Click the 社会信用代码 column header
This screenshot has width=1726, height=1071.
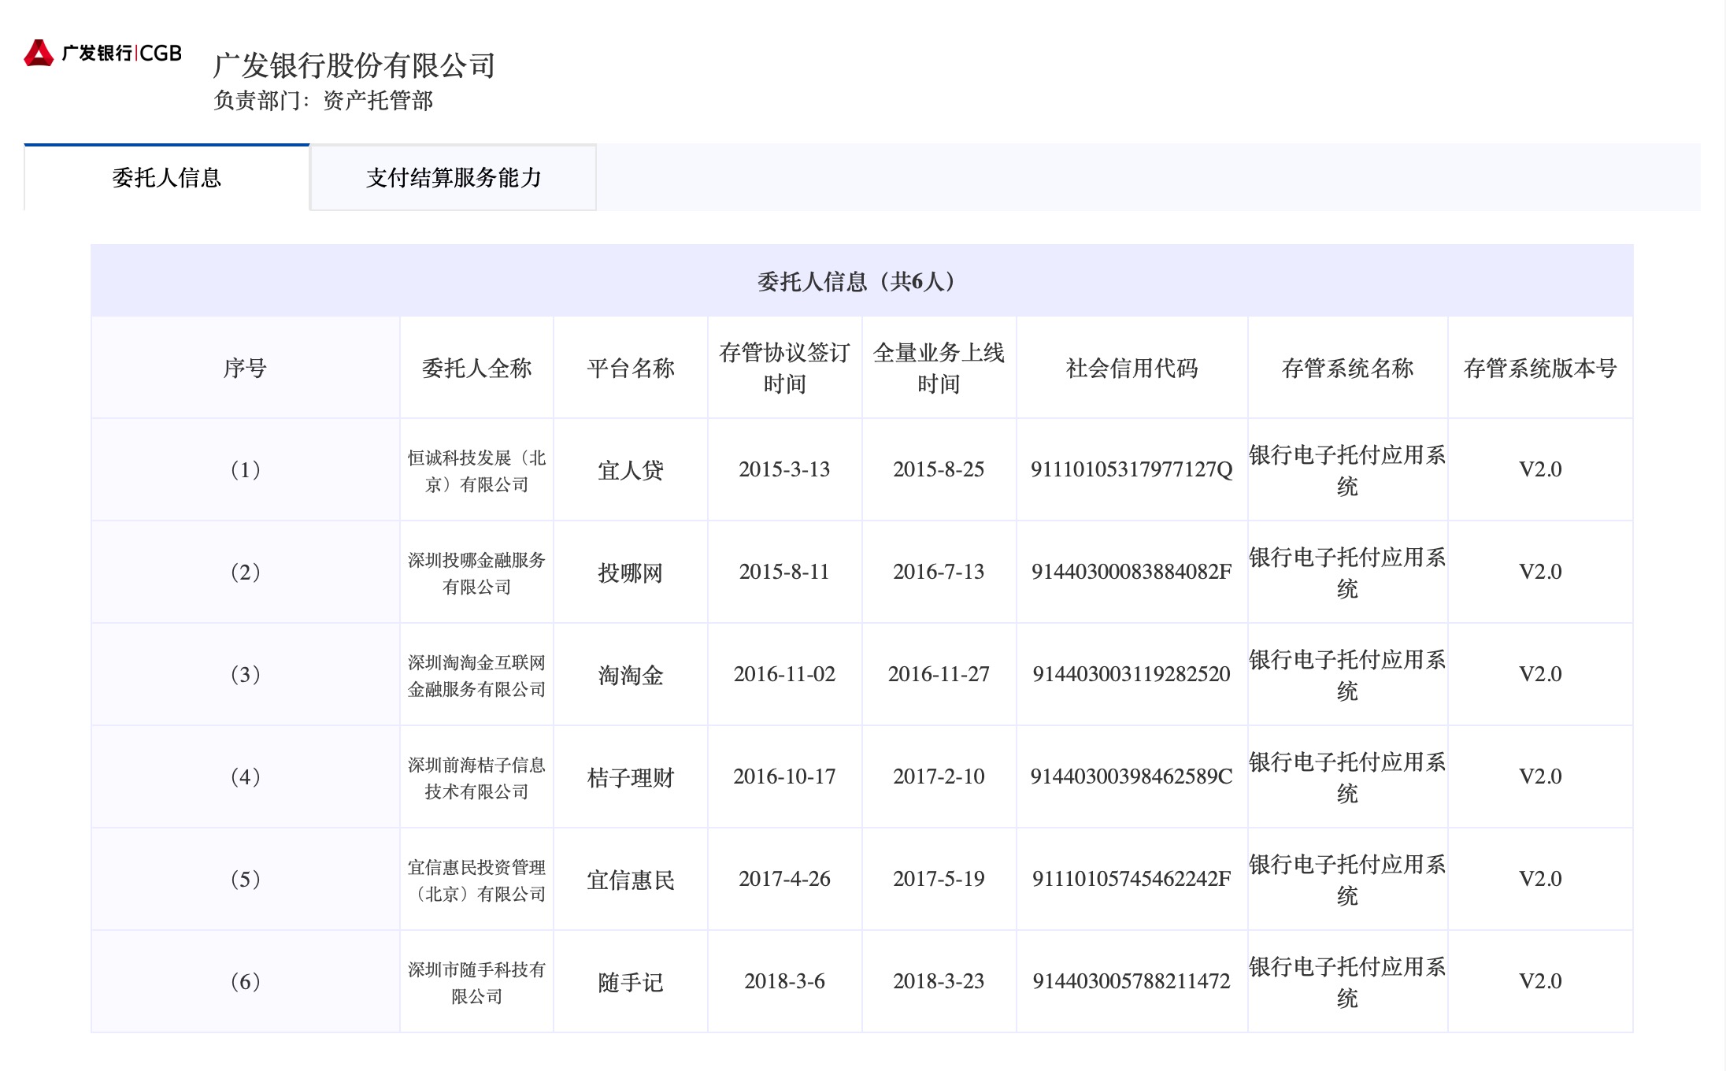tap(1132, 368)
